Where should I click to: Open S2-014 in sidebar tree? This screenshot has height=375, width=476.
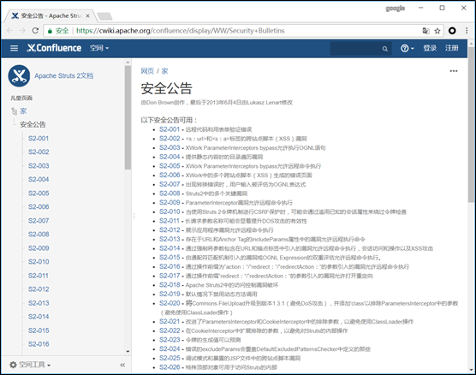coord(39,317)
